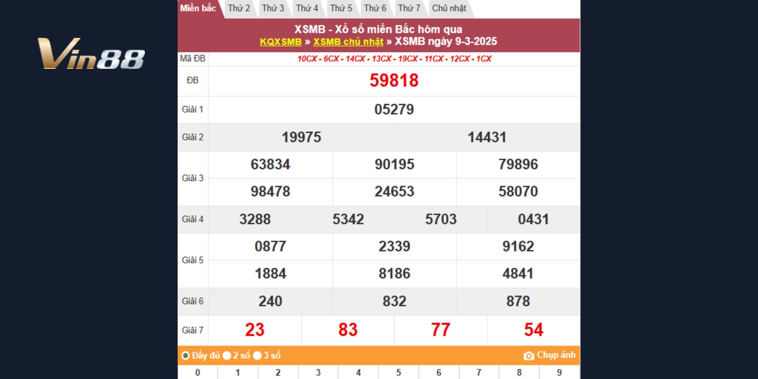Screen dimensions: 758x379
Task: Click the Giải 3 number 98478
Action: coord(270,192)
